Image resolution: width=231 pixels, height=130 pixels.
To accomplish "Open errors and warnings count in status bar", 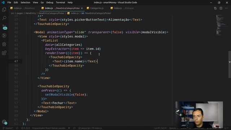I will (25, 128).
